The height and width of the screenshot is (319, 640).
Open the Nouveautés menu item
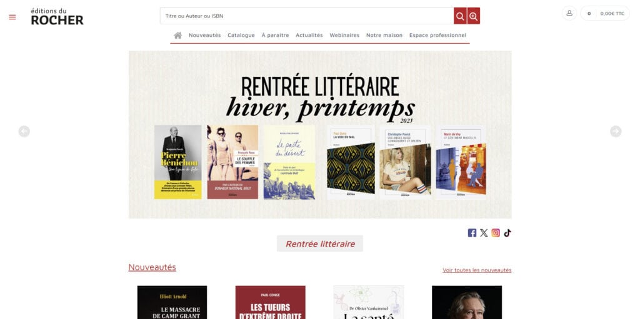[x=204, y=35]
